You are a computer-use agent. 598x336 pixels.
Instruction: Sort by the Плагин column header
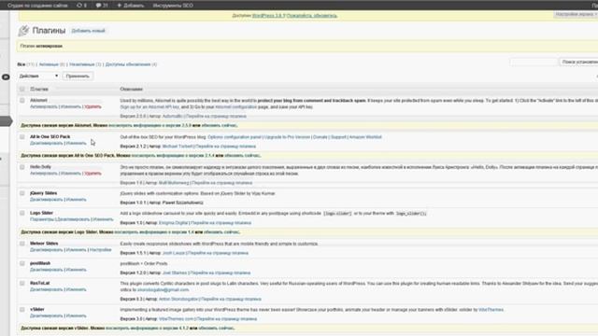coord(39,90)
